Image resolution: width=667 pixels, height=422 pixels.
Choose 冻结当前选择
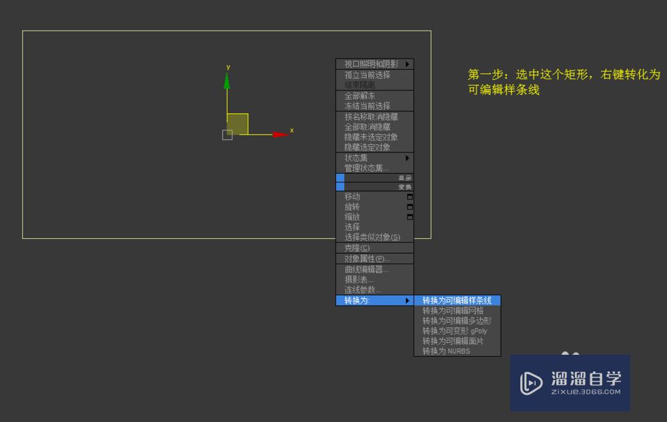click(x=375, y=106)
